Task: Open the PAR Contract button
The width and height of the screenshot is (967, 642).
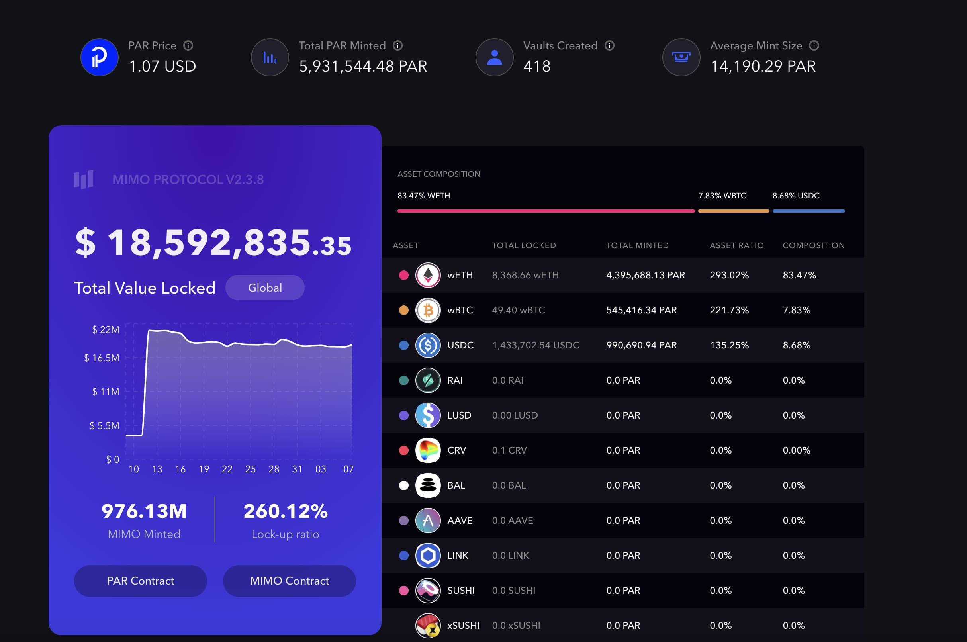Action: tap(141, 581)
